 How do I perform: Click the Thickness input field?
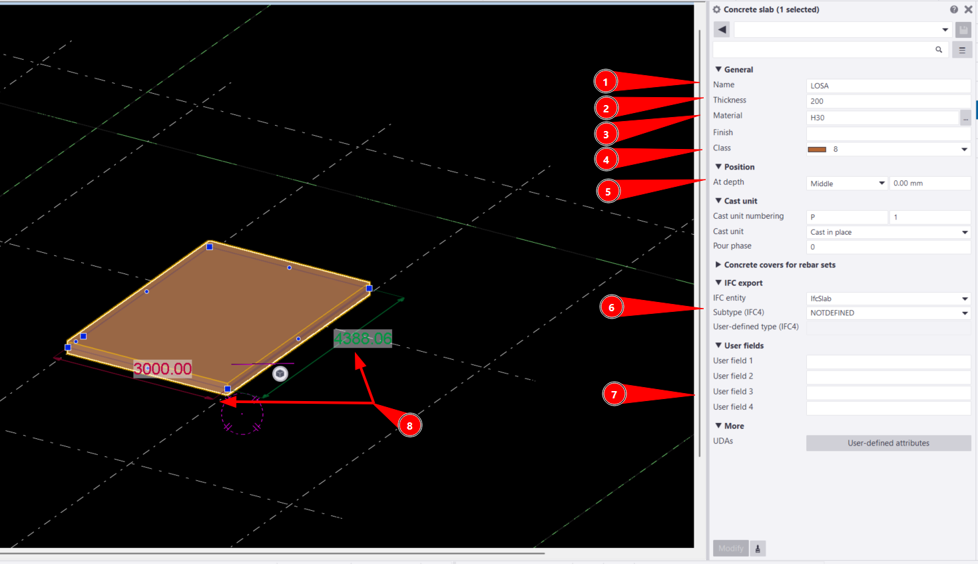pyautogui.click(x=888, y=101)
